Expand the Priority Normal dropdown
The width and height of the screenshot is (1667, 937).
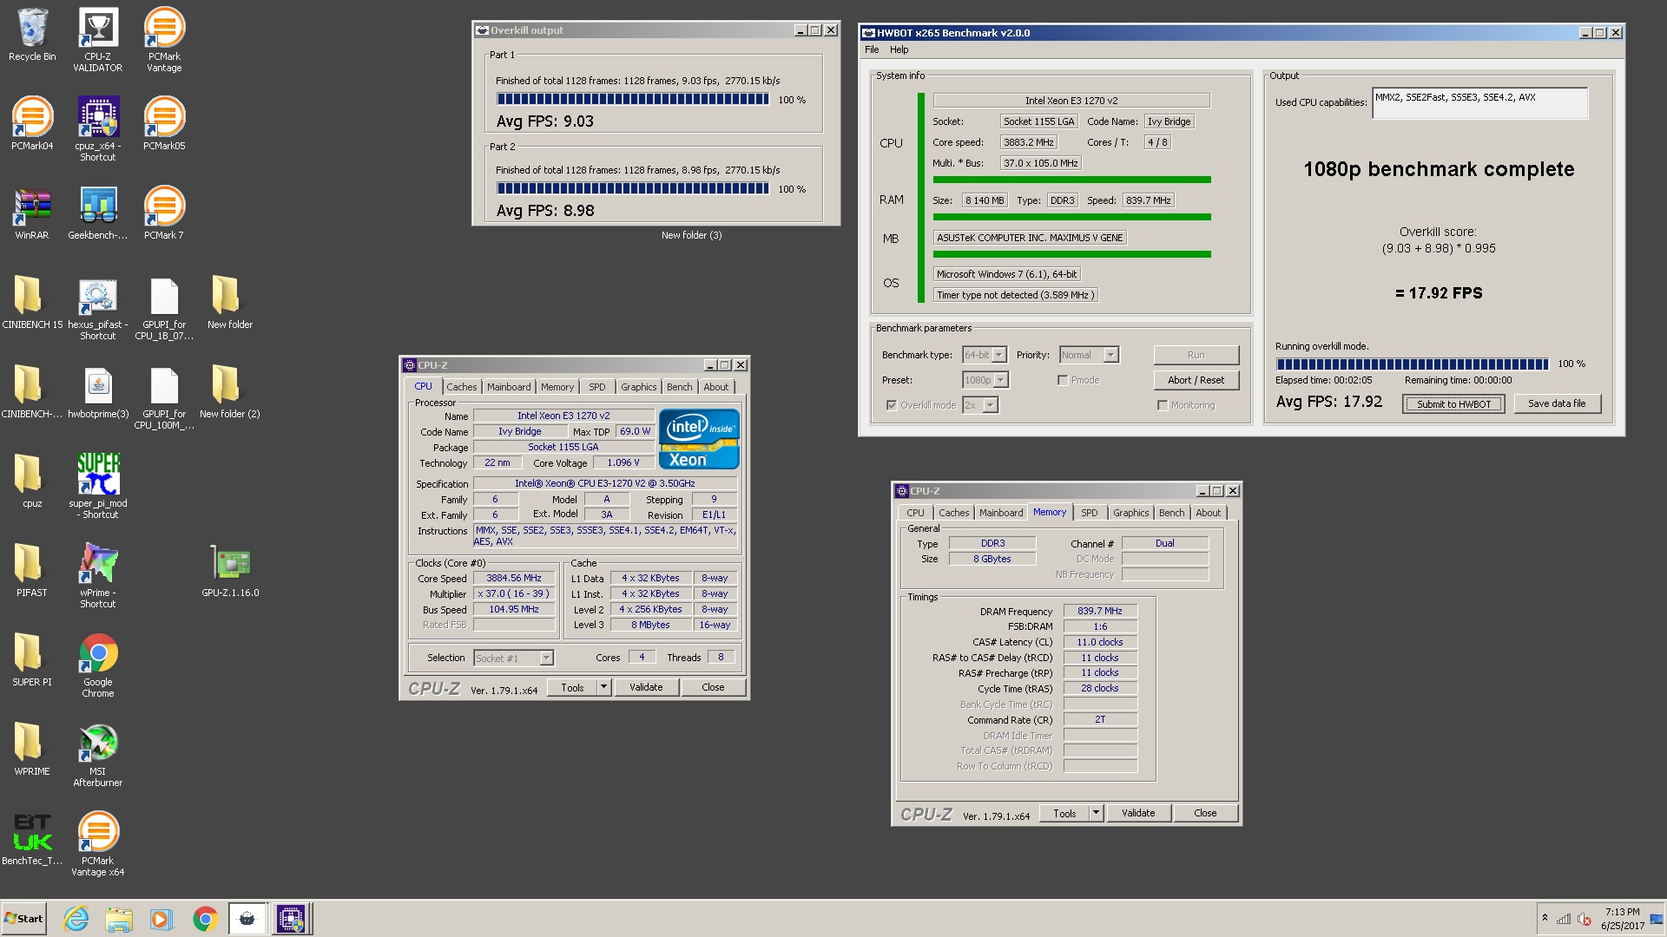pos(1110,355)
